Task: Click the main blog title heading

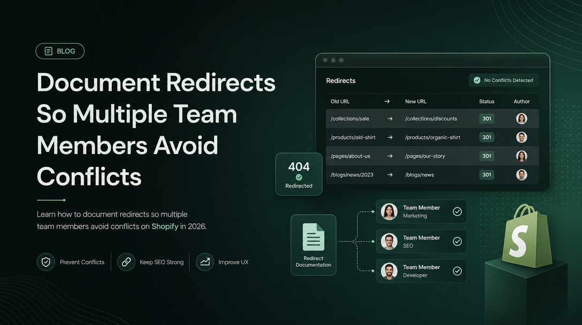Action: tap(156, 129)
